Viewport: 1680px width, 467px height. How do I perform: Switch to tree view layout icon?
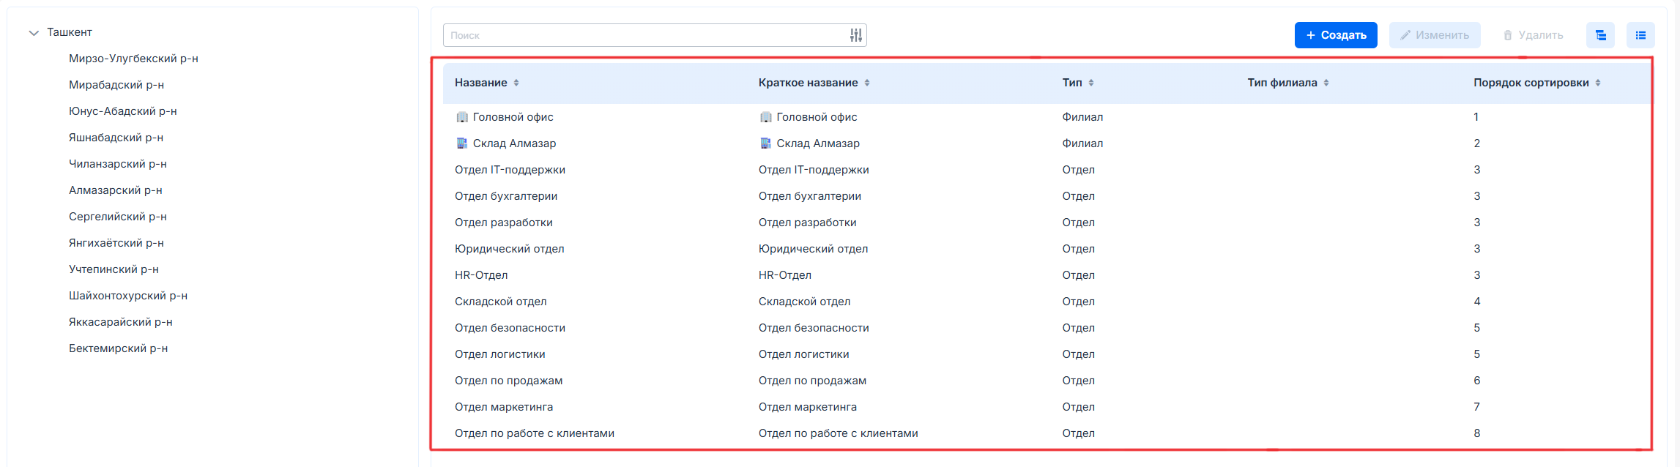tap(1600, 35)
